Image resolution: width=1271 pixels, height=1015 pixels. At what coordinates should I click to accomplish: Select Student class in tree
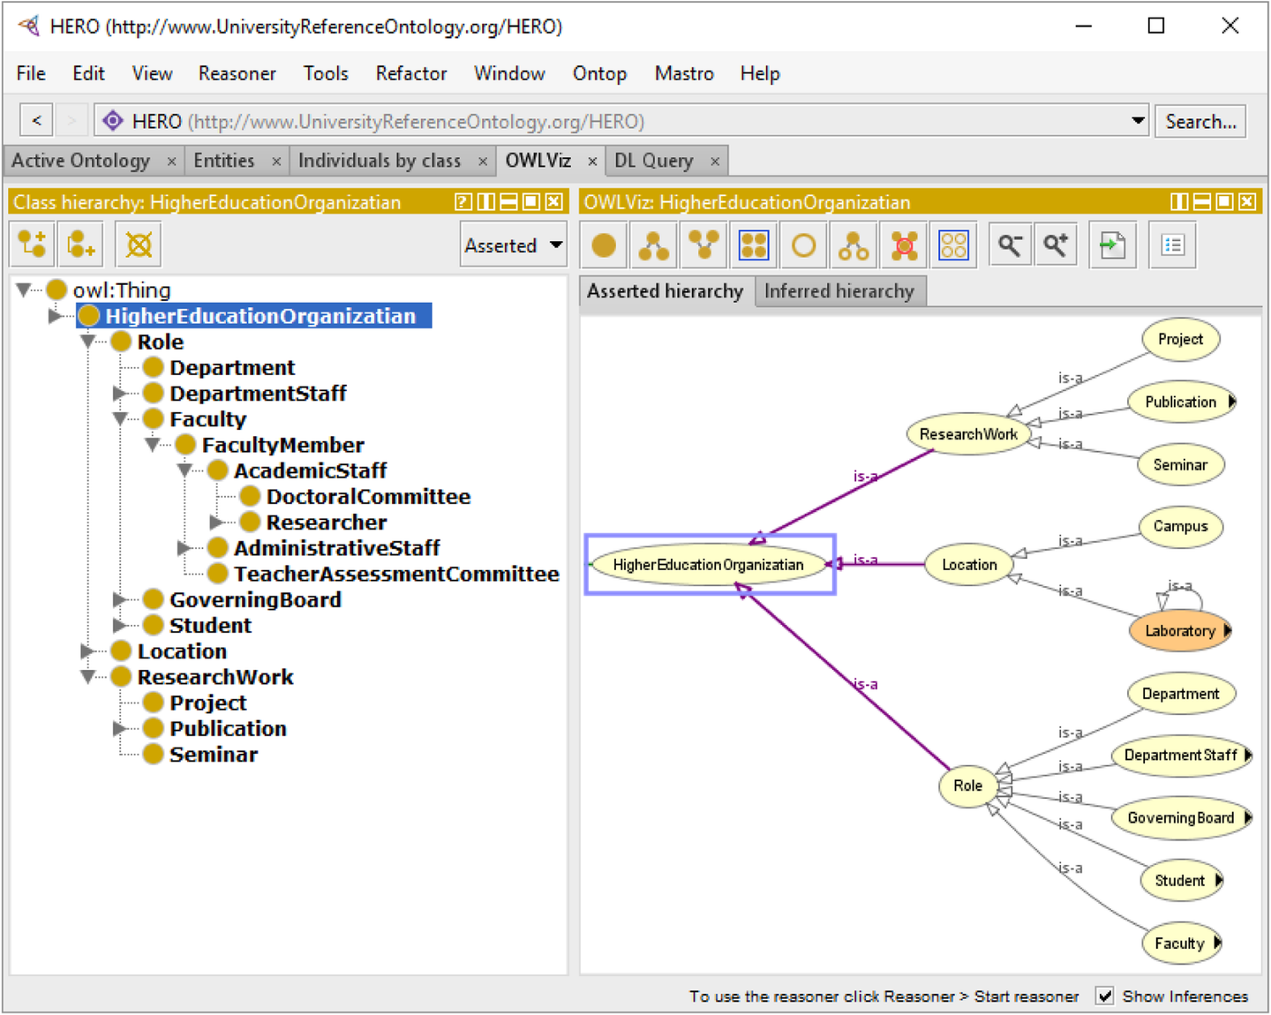point(210,625)
